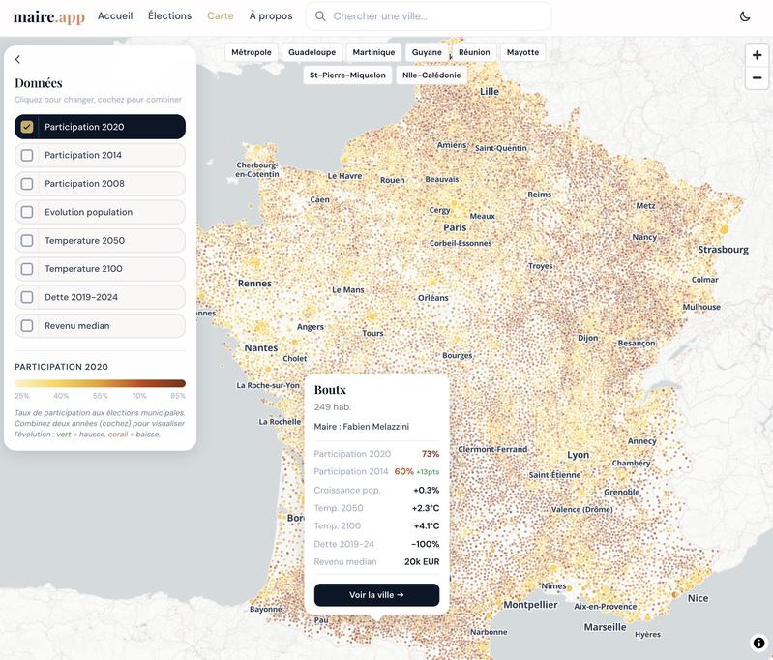Open the Élections menu item
Image resolution: width=773 pixels, height=660 pixels.
pyautogui.click(x=169, y=16)
